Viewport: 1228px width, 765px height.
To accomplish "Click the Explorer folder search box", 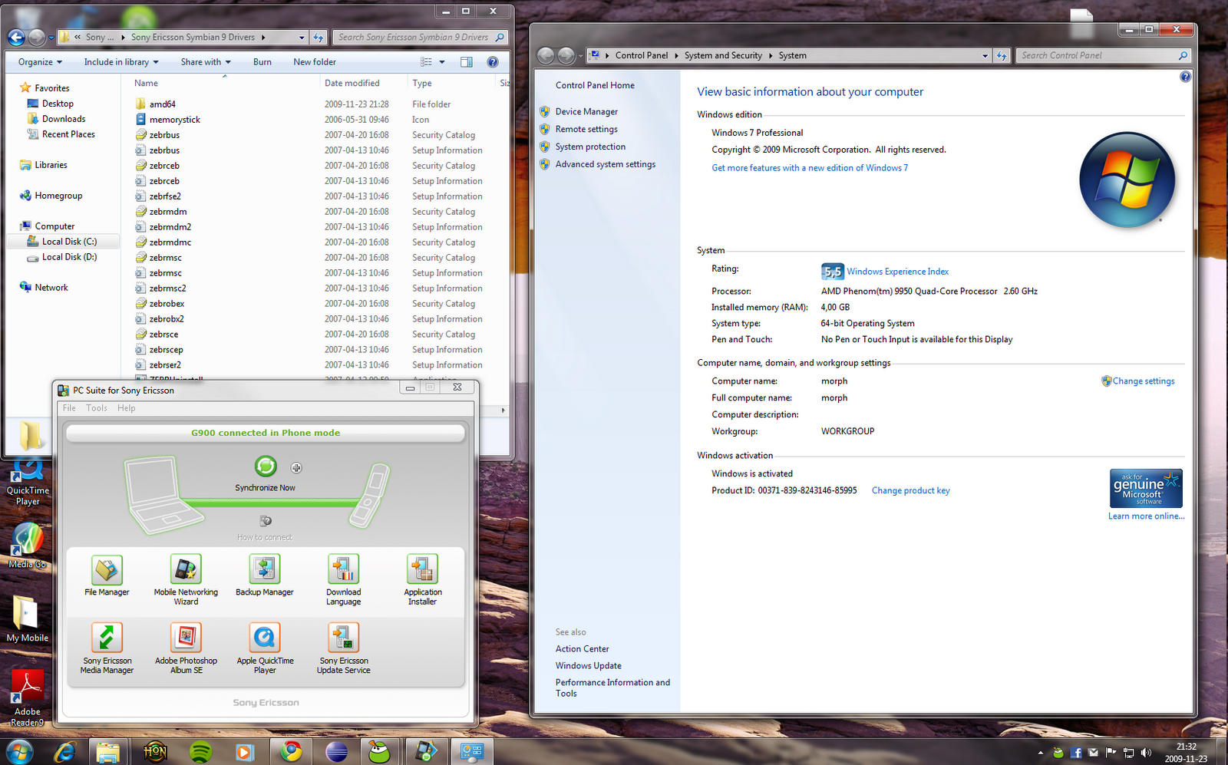I will click(421, 37).
